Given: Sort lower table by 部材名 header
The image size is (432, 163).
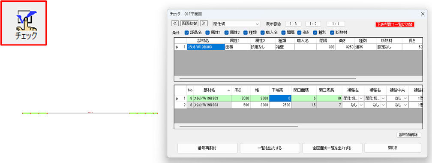Looking at the screenshot, I should [213, 90].
